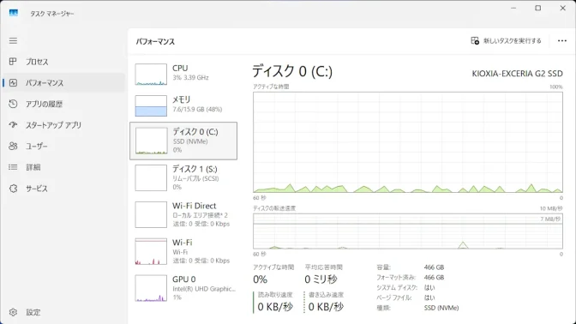Click the 種類 SSD (NVMe) value
Image resolution: width=576 pixels, height=324 pixels.
point(441,308)
